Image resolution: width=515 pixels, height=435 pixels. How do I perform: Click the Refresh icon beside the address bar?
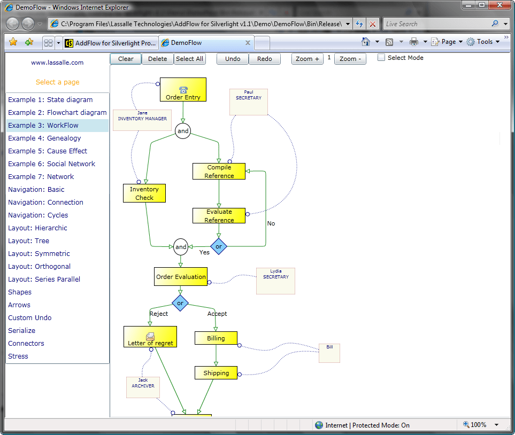tap(358, 24)
